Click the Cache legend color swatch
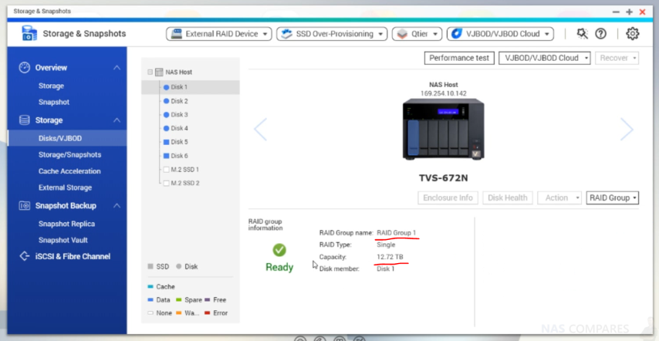659x341 pixels. point(150,287)
